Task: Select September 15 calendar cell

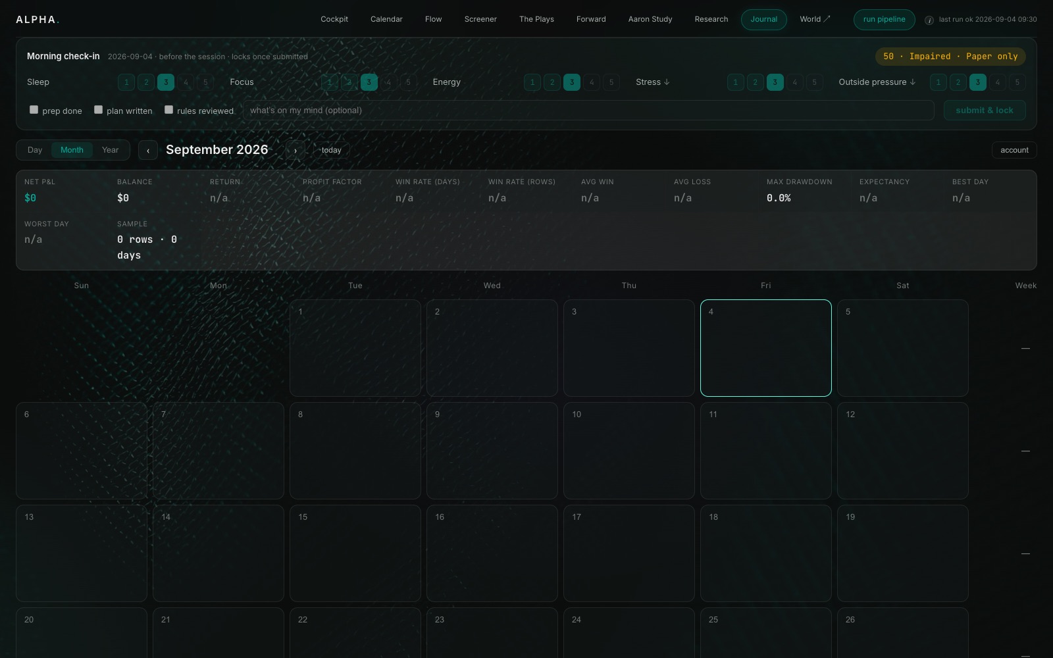Action: (355, 553)
